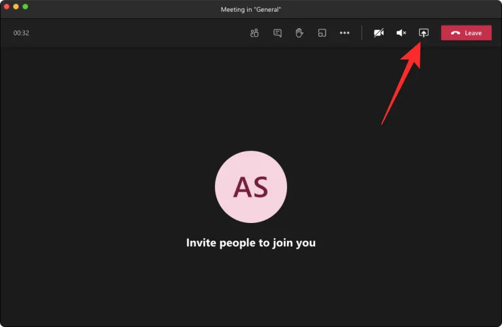
Task: Maximize the meeting window
Action: pyautogui.click(x=25, y=7)
